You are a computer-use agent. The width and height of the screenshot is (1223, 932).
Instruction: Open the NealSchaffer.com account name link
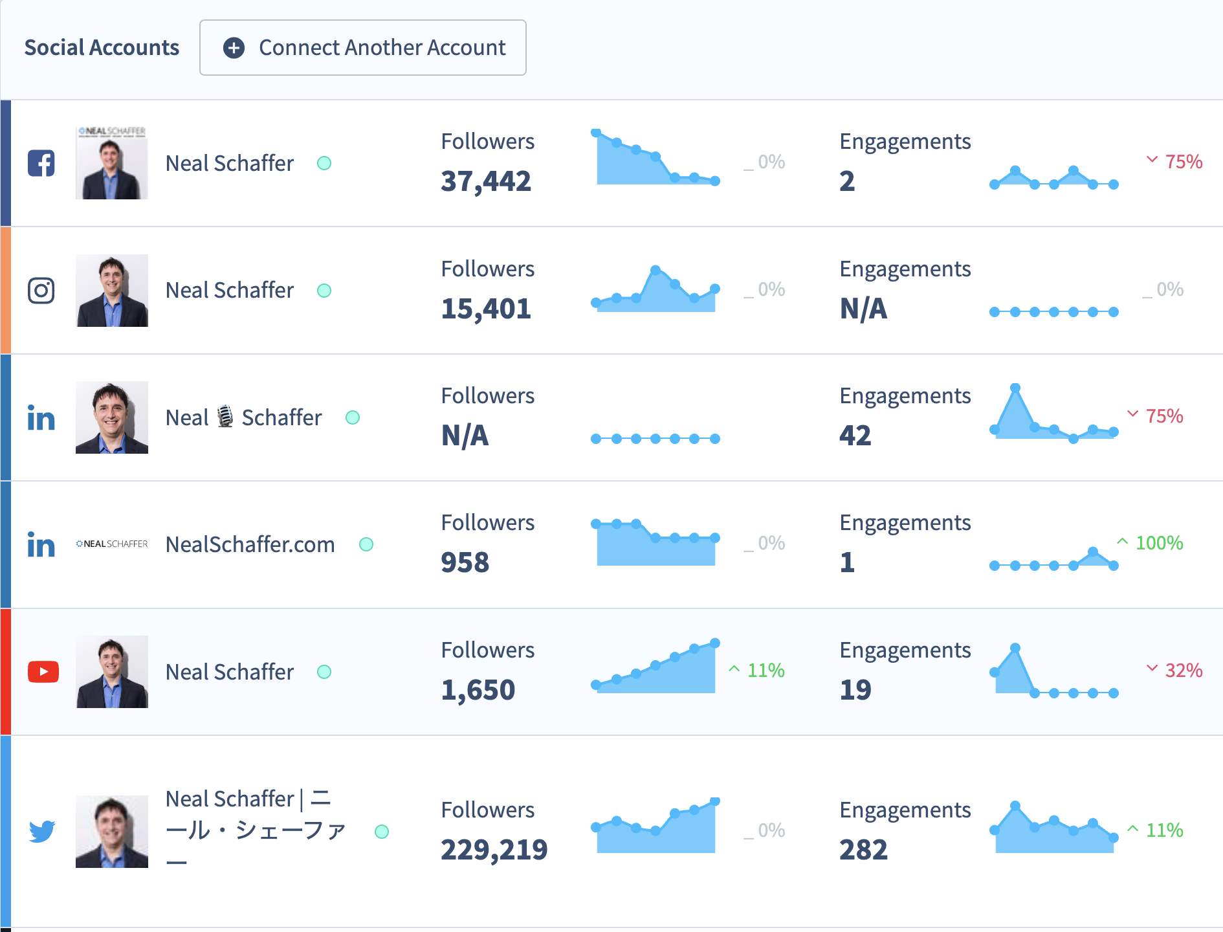250,544
